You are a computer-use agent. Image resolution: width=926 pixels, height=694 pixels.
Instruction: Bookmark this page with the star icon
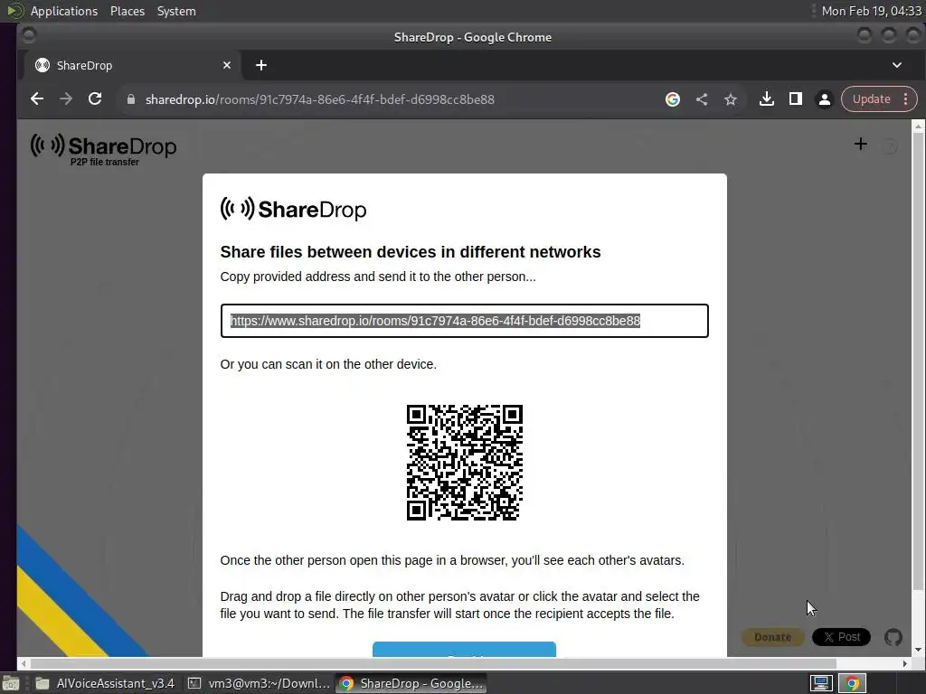tap(731, 99)
